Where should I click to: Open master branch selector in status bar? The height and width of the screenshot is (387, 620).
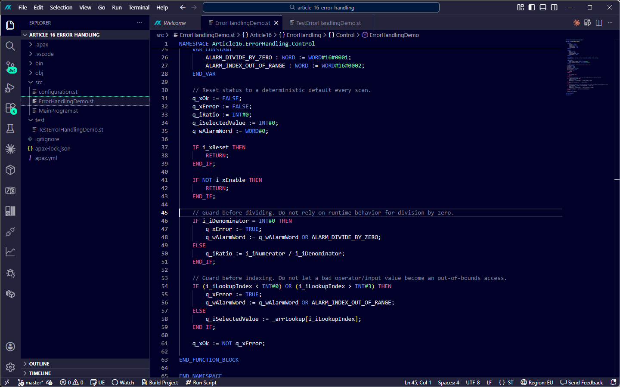(31, 382)
